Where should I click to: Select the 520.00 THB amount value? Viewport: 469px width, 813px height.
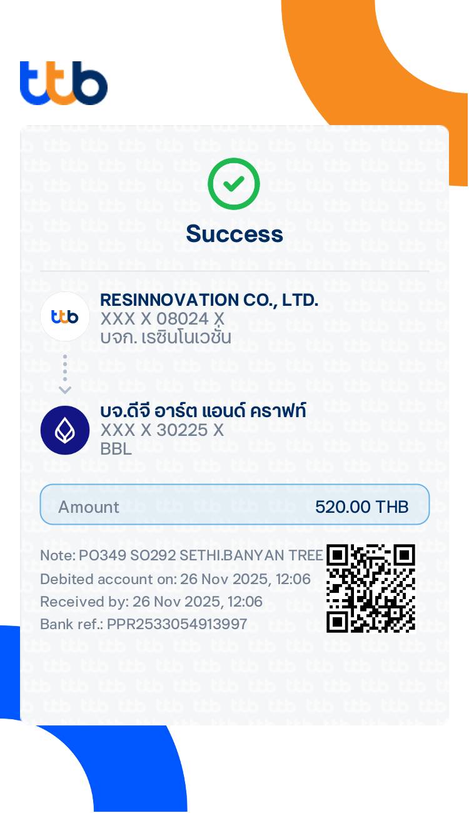tap(361, 507)
